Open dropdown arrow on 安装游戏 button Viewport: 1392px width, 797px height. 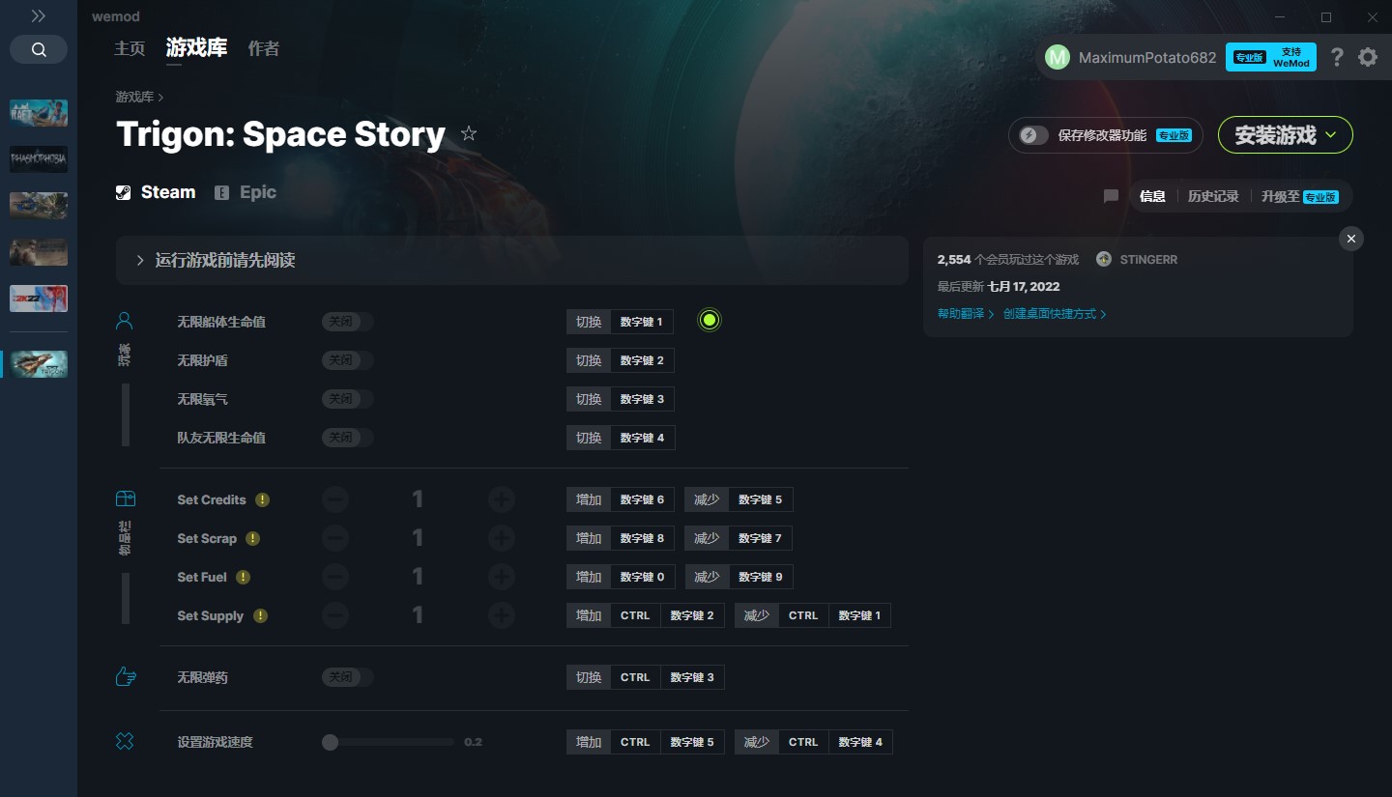pyautogui.click(x=1331, y=135)
